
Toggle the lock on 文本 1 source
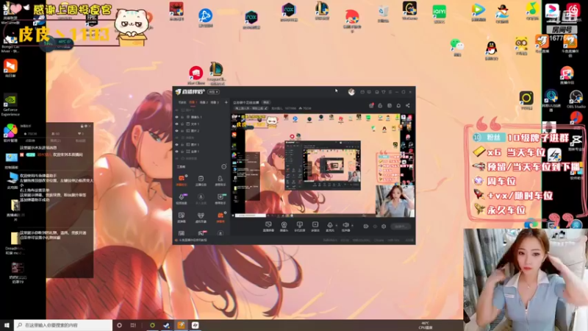[182, 124]
